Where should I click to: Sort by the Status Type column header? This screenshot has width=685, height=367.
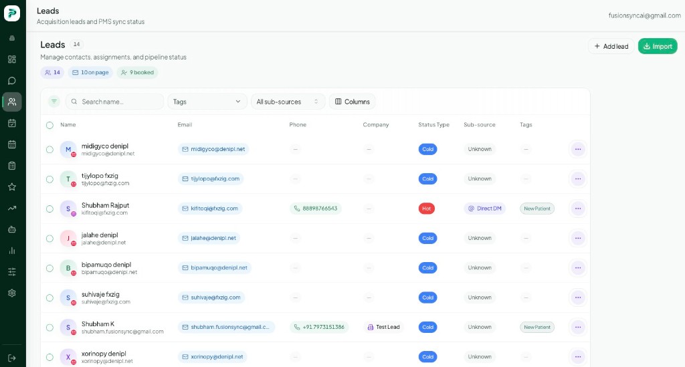(x=433, y=125)
